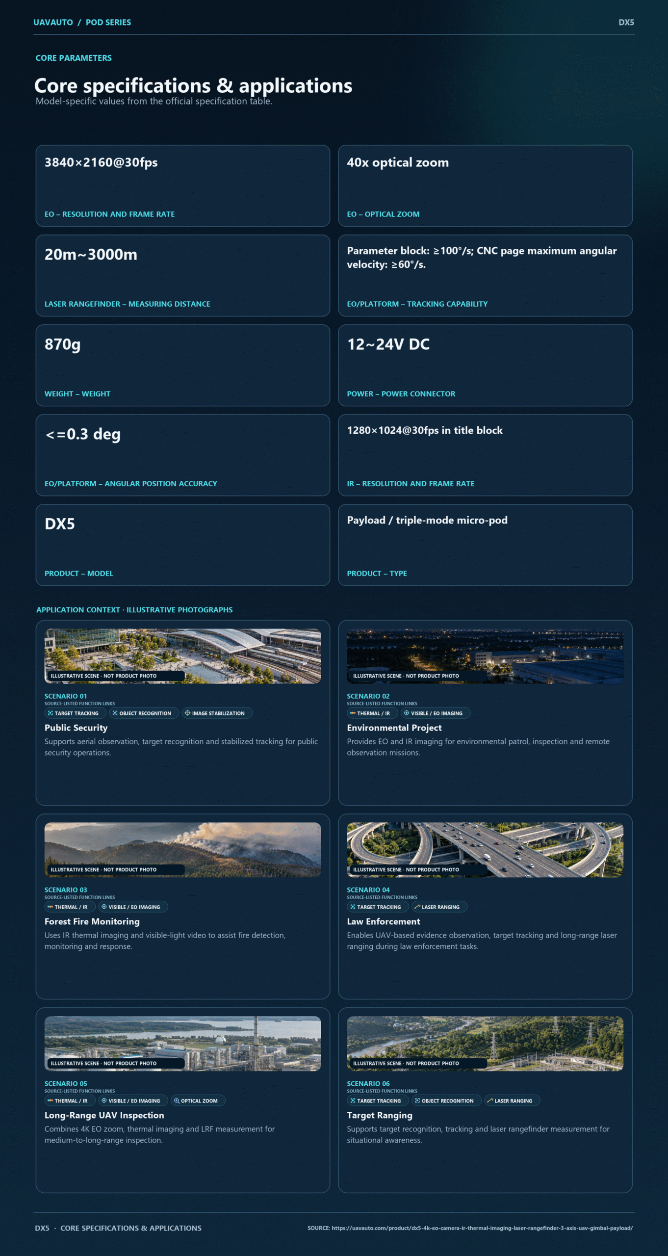The image size is (668, 1256).
Task: Click the Thermal / IR icon in Scenario 02
Action: coord(353,713)
